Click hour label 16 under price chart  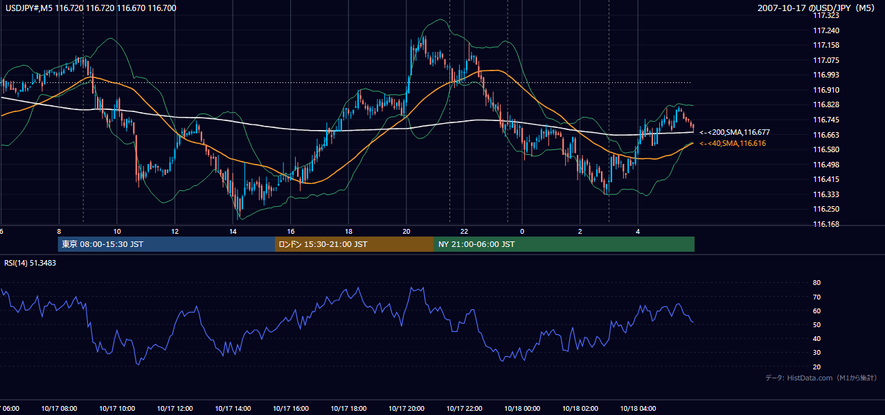[x=290, y=231]
